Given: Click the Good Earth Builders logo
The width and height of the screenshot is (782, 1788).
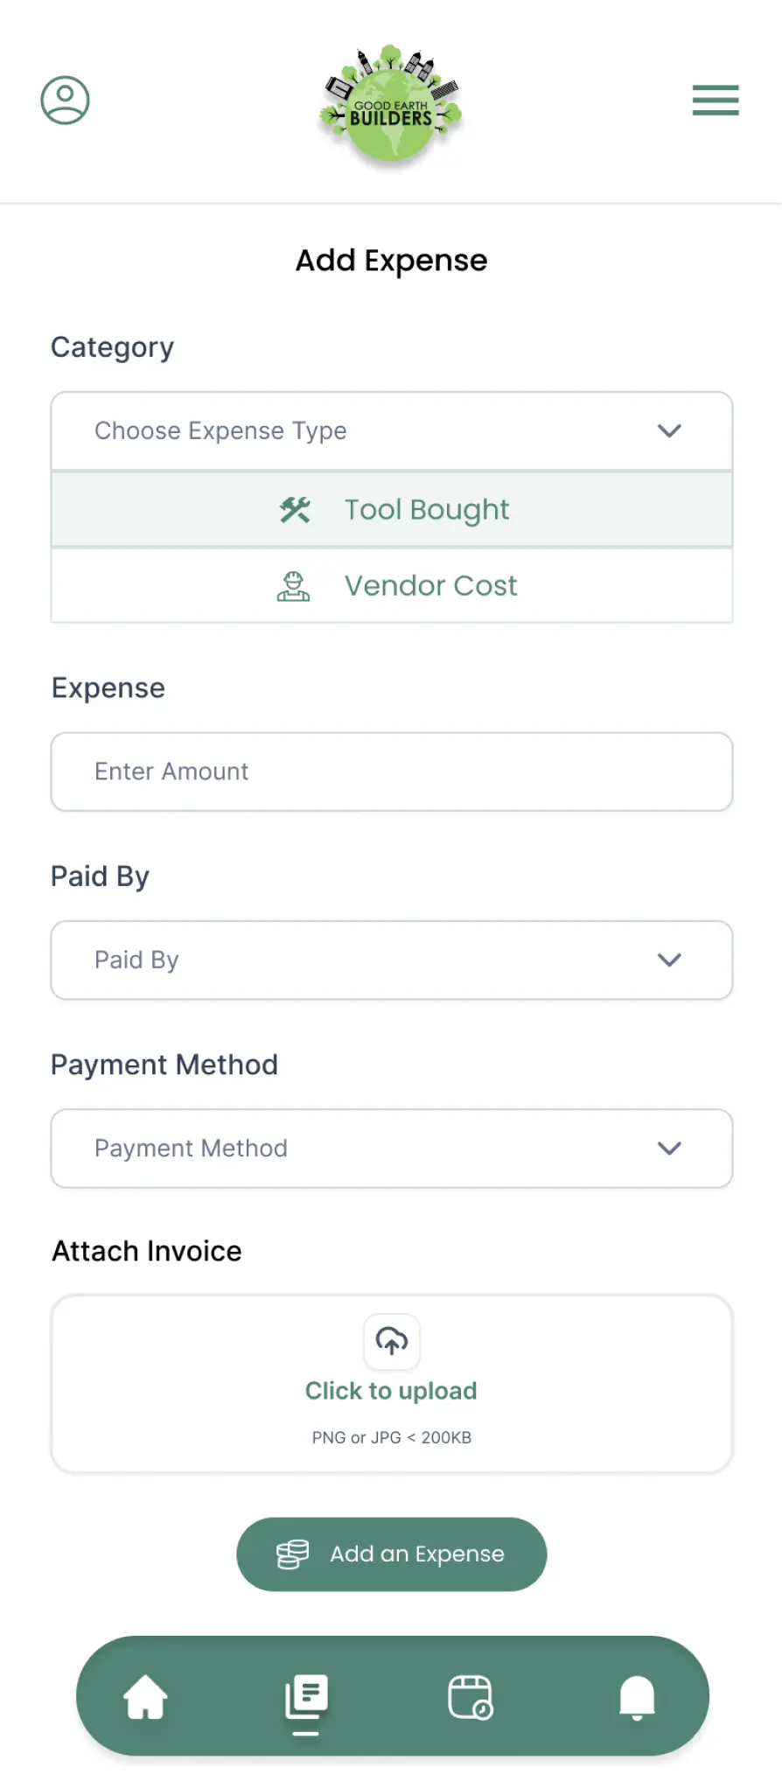Looking at the screenshot, I should (391, 105).
